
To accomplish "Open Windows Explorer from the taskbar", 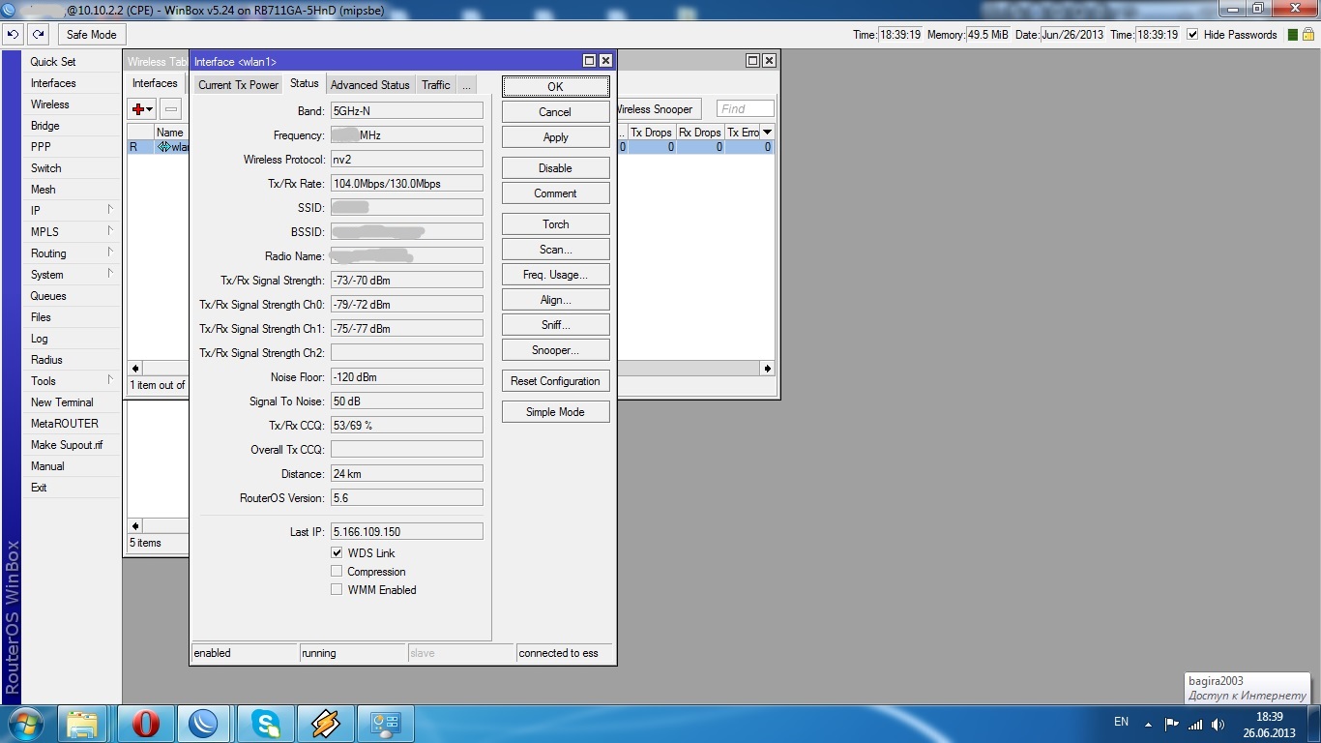I will click(83, 723).
